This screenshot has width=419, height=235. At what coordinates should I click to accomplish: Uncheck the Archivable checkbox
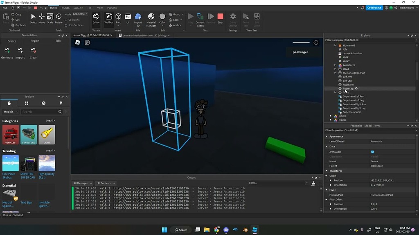[x=372, y=152]
